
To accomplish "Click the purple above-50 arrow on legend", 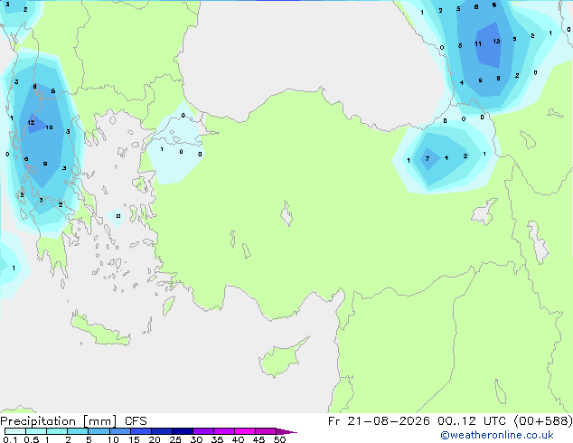I will pyautogui.click(x=286, y=431).
